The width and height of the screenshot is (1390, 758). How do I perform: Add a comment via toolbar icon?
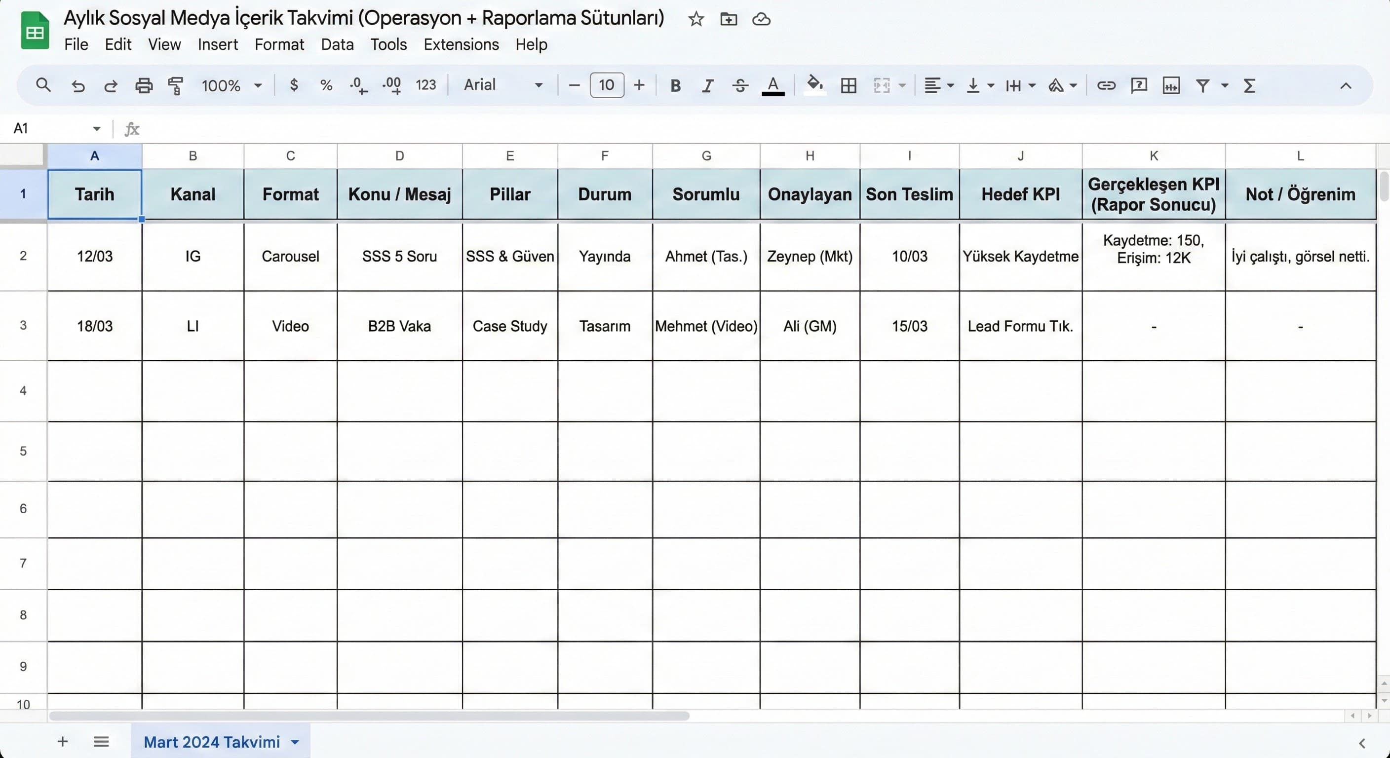pyautogui.click(x=1139, y=85)
